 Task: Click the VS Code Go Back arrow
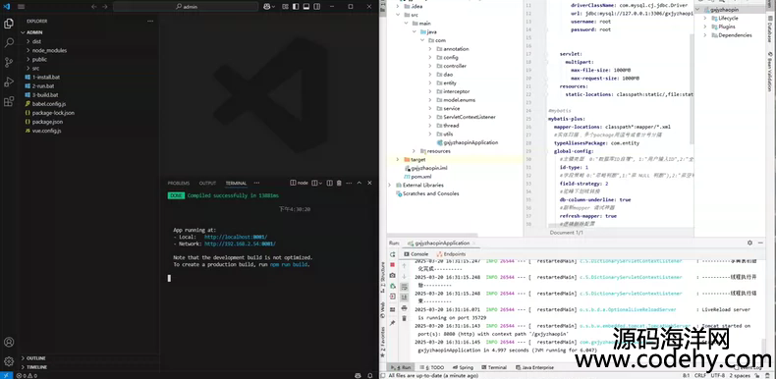(94, 7)
